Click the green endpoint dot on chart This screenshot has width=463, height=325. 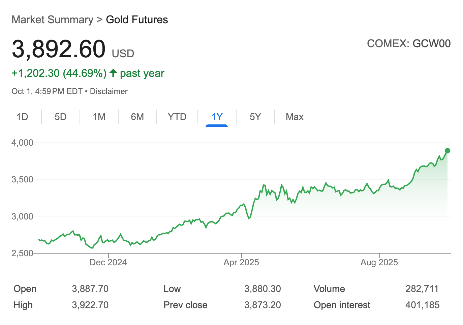[x=447, y=151]
